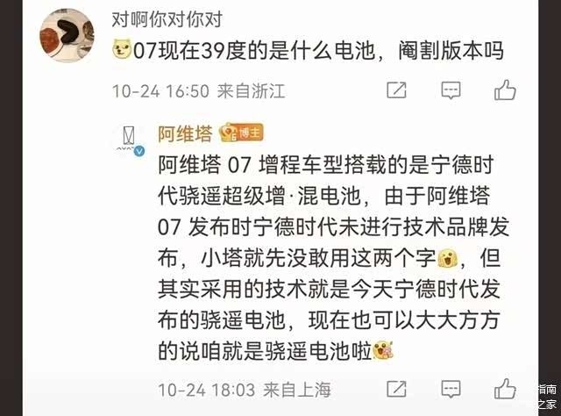Open the username 对啊你对你对
The height and width of the screenshot is (416, 561).
(x=167, y=19)
